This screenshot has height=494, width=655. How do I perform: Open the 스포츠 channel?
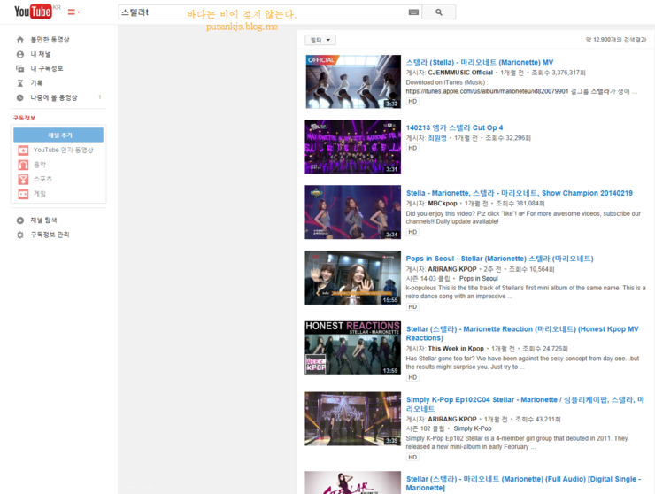[42, 179]
